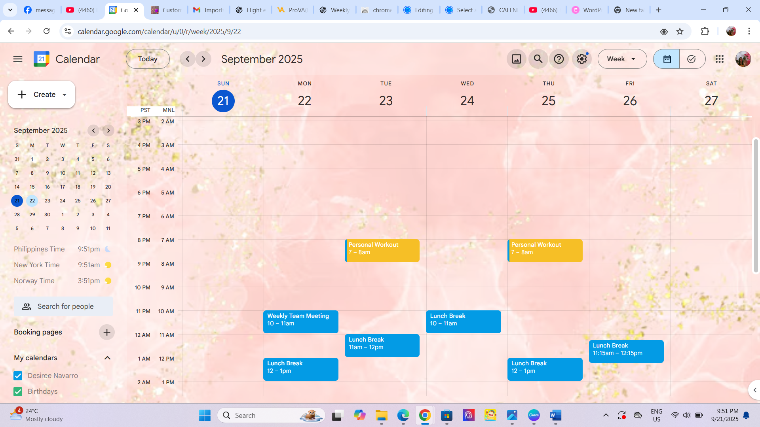This screenshot has width=760, height=427.
Task: Open the Weekly Team Meeting event
Action: point(300,321)
